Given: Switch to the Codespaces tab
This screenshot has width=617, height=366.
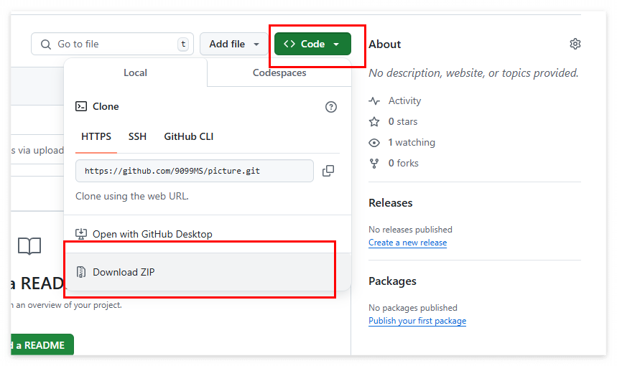Looking at the screenshot, I should [x=279, y=72].
